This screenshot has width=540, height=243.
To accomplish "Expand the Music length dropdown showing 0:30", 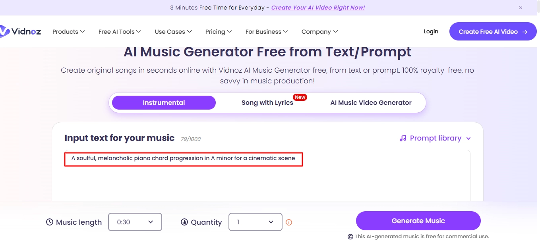I will [135, 222].
